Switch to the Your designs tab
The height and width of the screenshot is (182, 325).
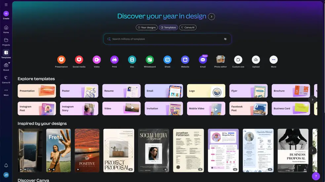click(146, 27)
